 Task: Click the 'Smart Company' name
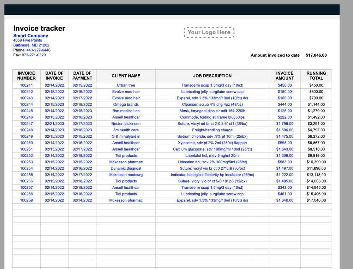pos(31,36)
